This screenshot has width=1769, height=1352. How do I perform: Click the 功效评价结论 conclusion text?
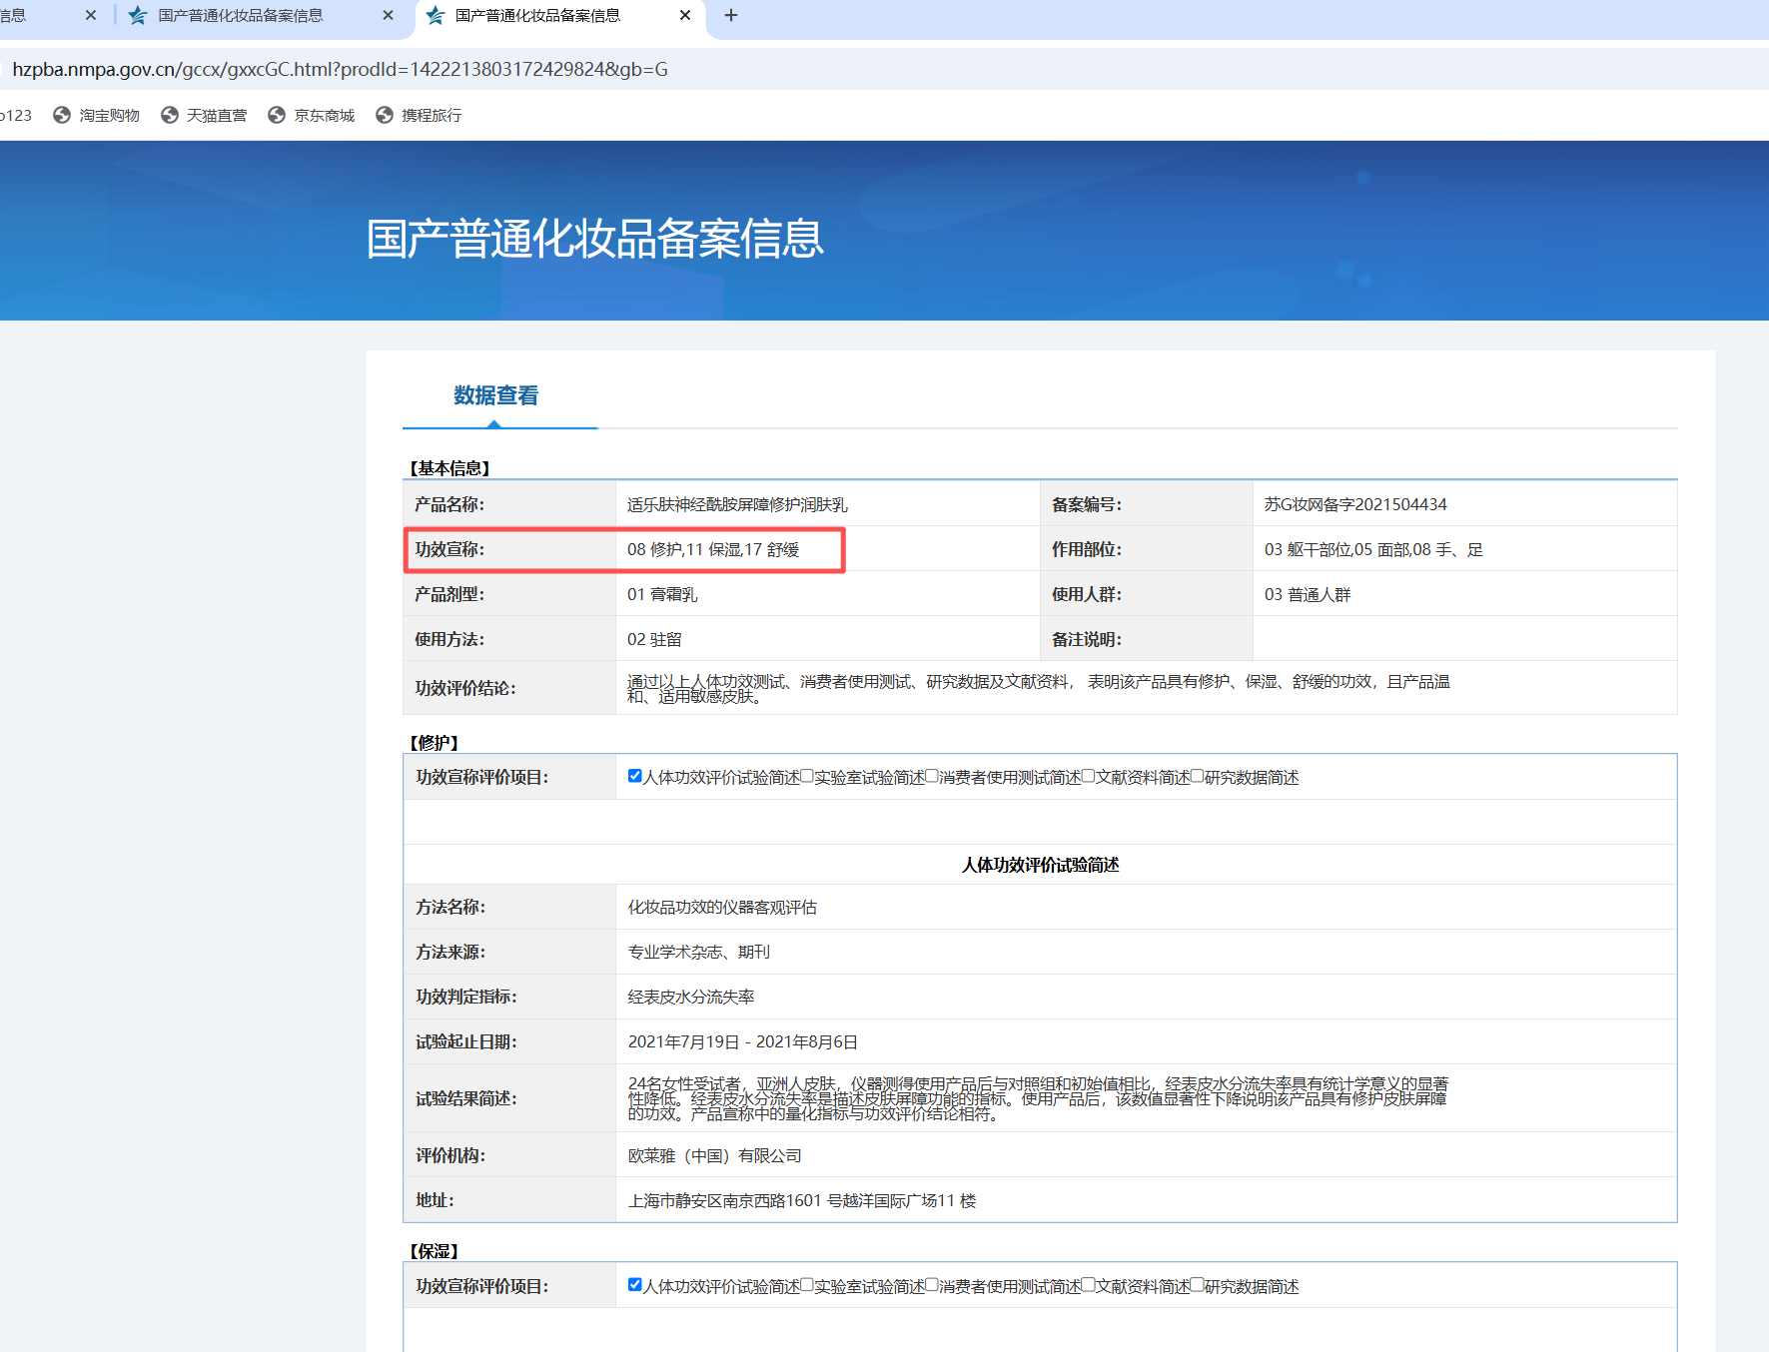pyautogui.click(x=1039, y=688)
